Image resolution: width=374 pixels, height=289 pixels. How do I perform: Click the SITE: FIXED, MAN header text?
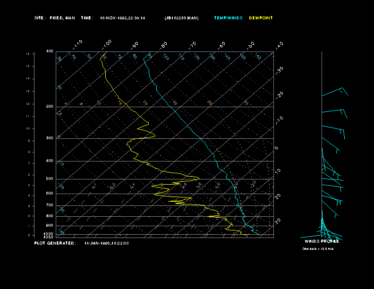54,18
